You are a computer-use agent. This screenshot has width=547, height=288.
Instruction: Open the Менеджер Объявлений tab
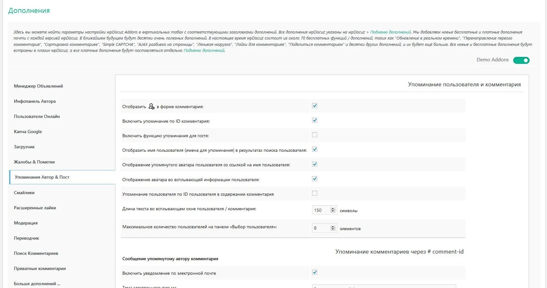(38, 86)
